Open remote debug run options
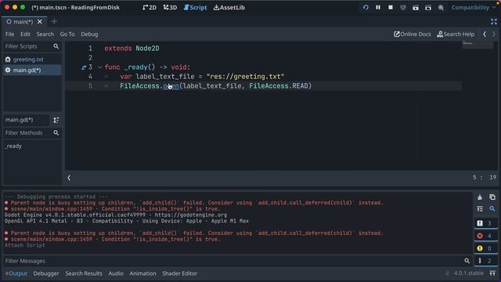The height and width of the screenshot is (282, 501). 403,7
